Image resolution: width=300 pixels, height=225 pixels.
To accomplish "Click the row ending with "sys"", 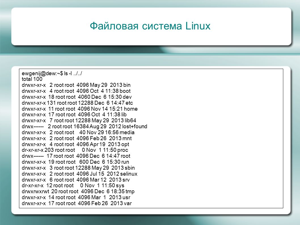I will [x=73, y=185].
